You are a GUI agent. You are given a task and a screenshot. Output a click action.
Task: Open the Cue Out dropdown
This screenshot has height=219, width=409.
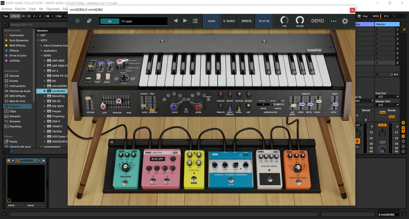coord(387,97)
